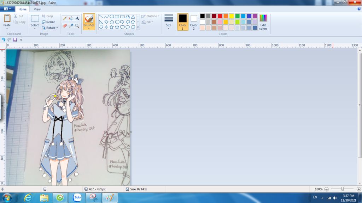The image size is (362, 203).
Task: Select the Text tool
Action: (77, 18)
